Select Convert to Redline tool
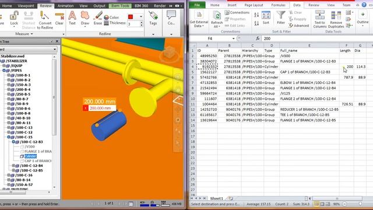Screen dimensions: 373x210 [45, 20]
